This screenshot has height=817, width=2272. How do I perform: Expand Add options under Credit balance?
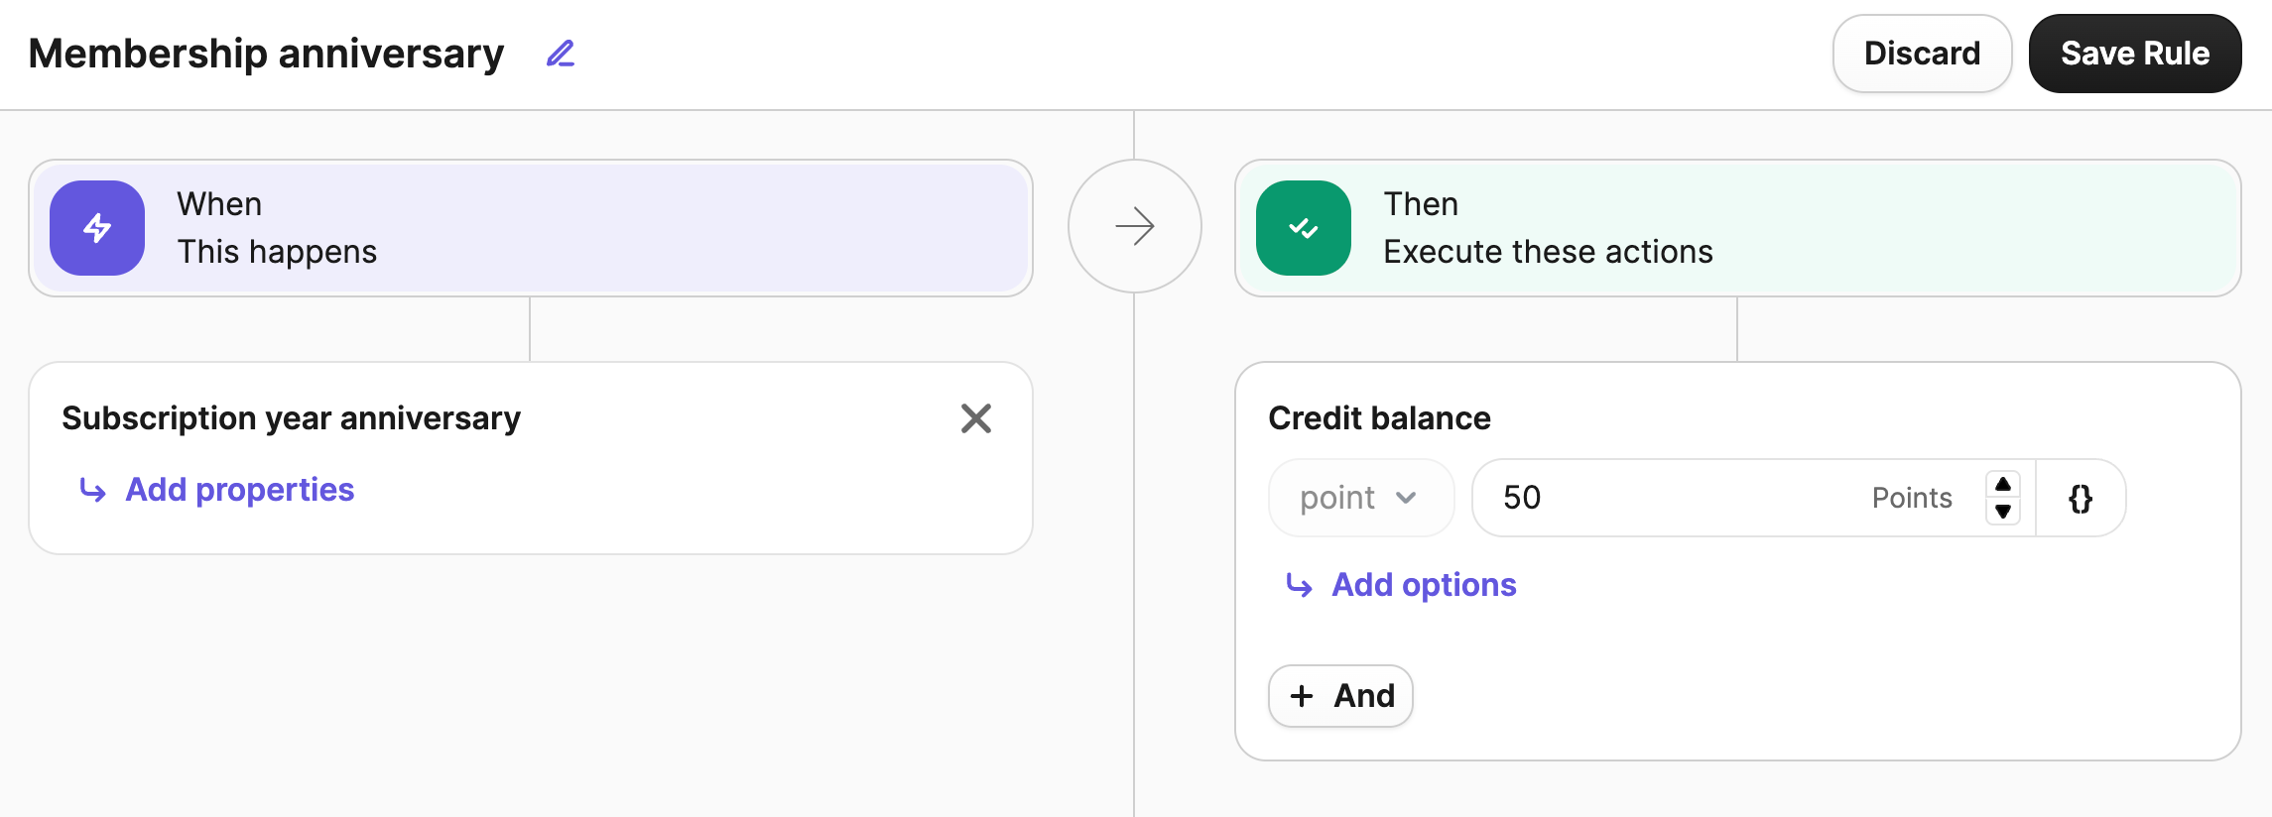(1423, 585)
